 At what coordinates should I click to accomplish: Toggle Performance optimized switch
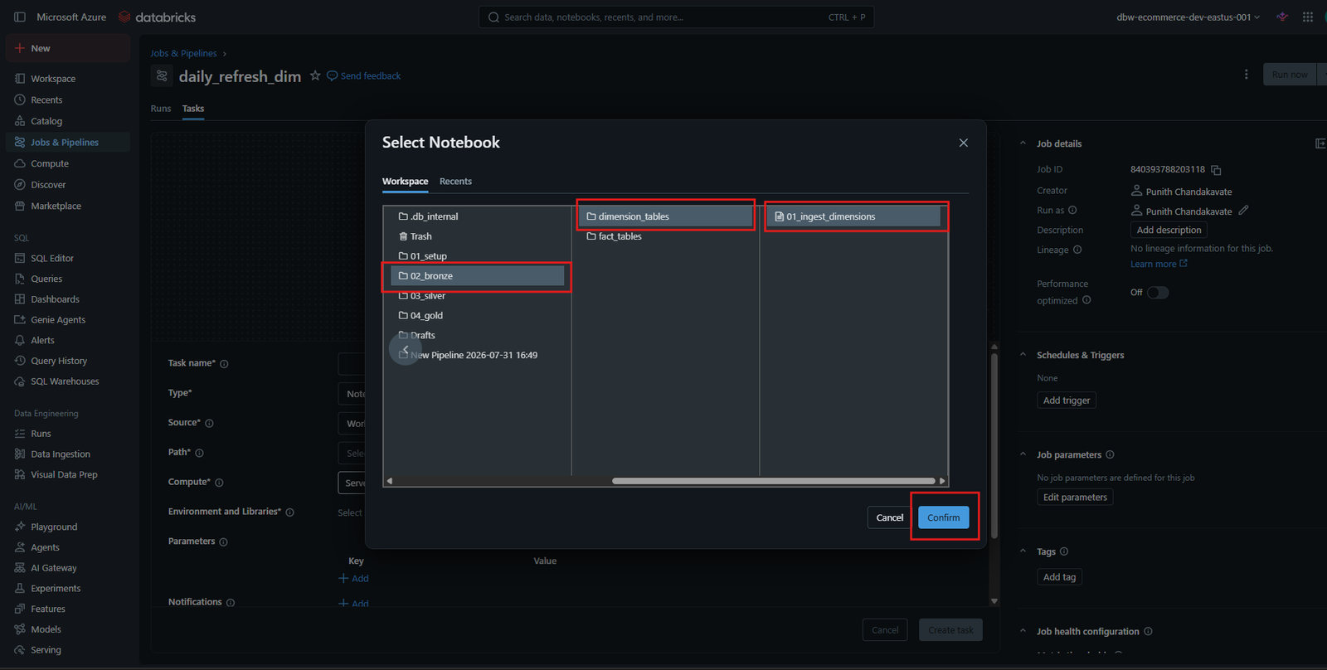click(x=1158, y=292)
